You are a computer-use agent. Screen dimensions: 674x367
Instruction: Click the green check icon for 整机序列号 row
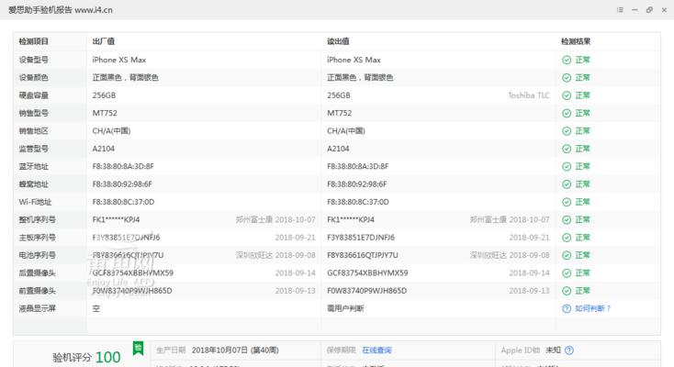[x=567, y=220]
